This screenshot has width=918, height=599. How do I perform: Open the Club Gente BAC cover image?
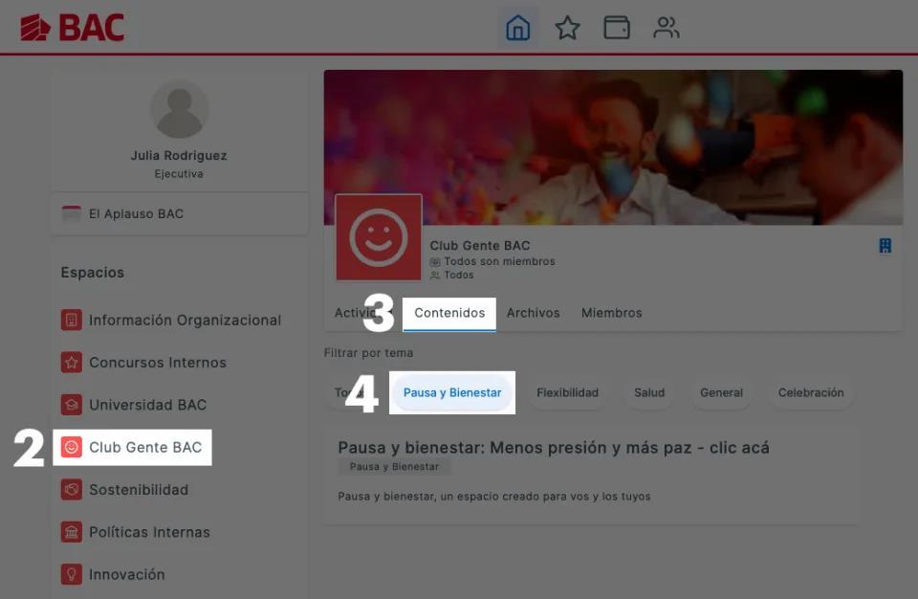tap(613, 147)
